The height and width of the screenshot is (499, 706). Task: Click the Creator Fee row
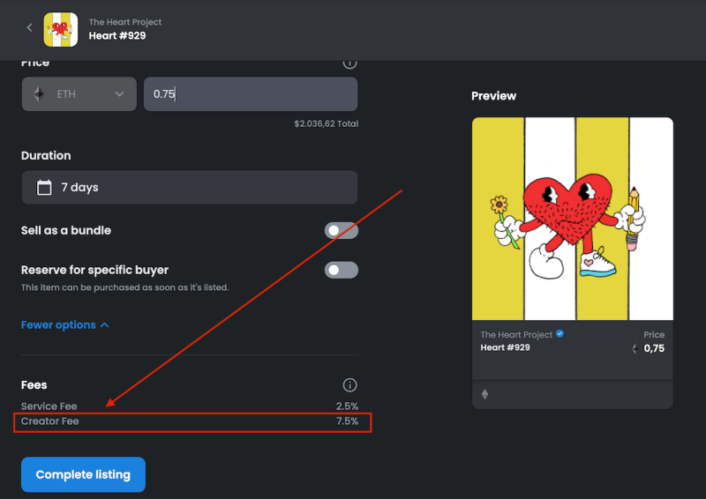coord(189,421)
